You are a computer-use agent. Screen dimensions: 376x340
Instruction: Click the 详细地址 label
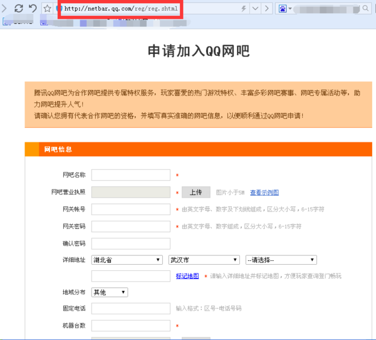coord(74,260)
